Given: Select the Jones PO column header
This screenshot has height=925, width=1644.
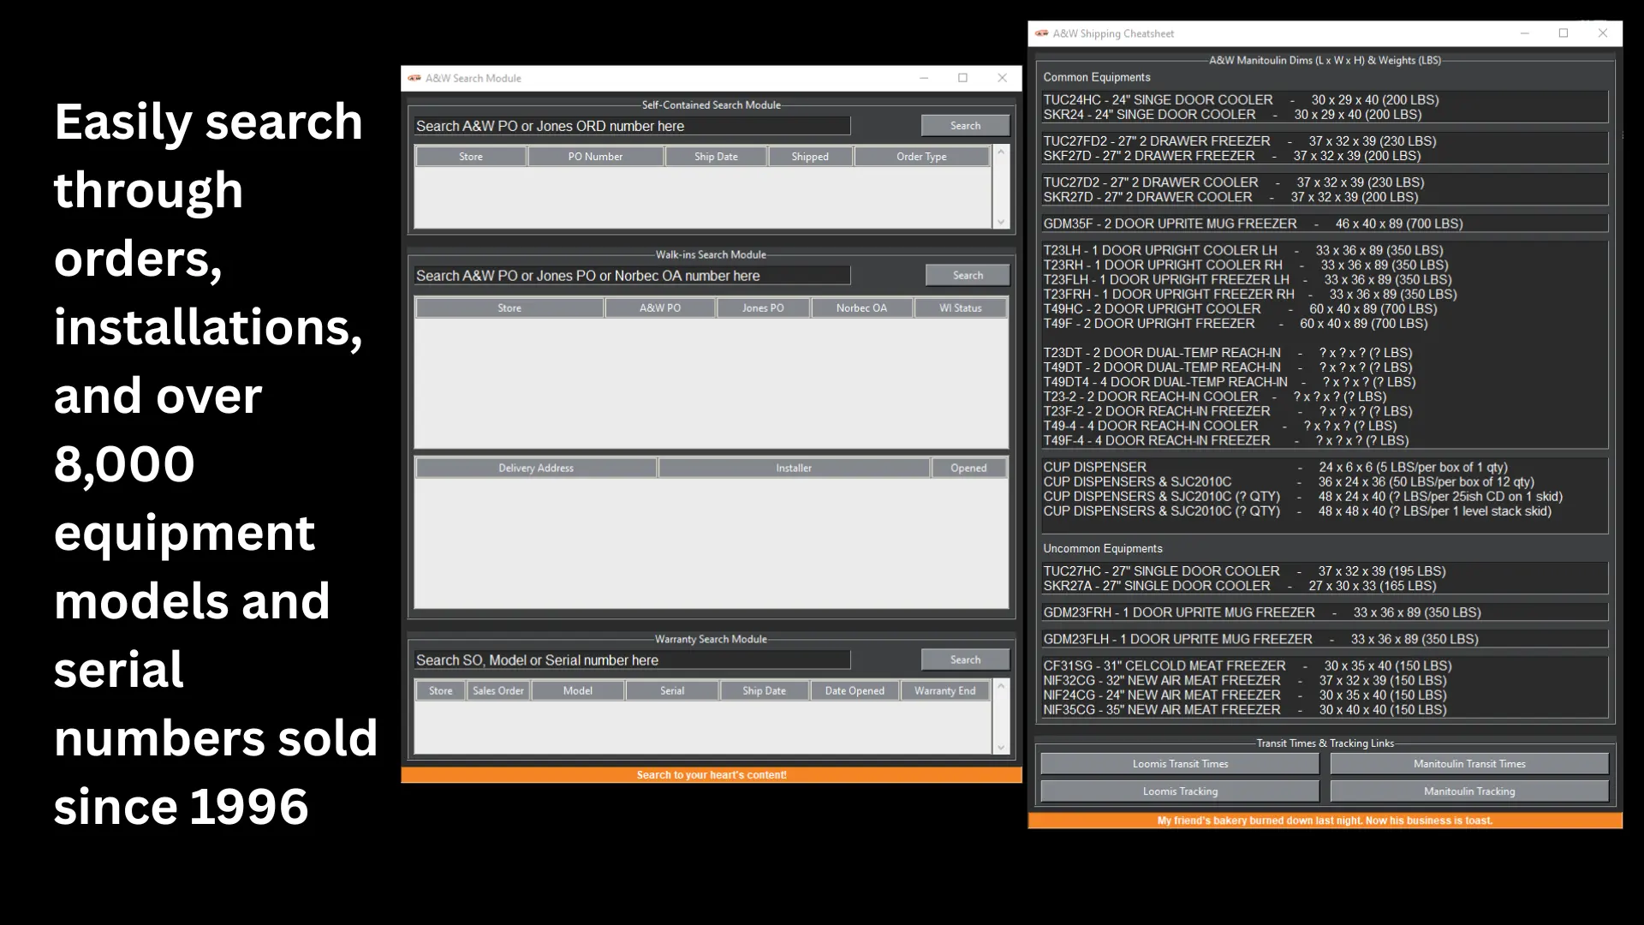Looking at the screenshot, I should coord(762,307).
